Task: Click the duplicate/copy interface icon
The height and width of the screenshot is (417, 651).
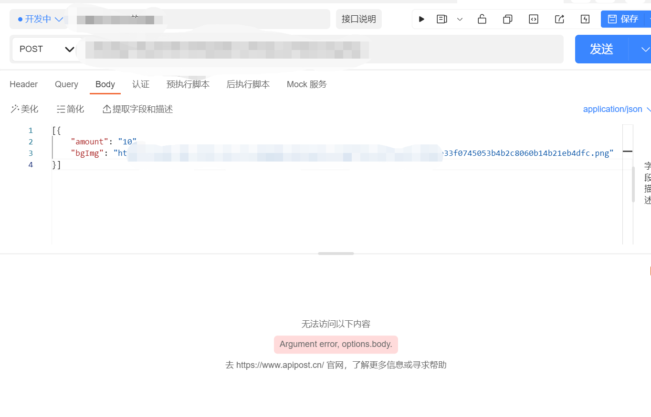Action: coord(508,19)
